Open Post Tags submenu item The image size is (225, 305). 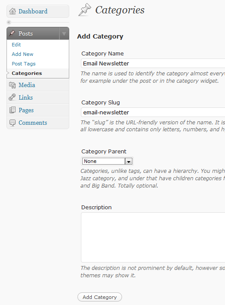pyautogui.click(x=24, y=64)
